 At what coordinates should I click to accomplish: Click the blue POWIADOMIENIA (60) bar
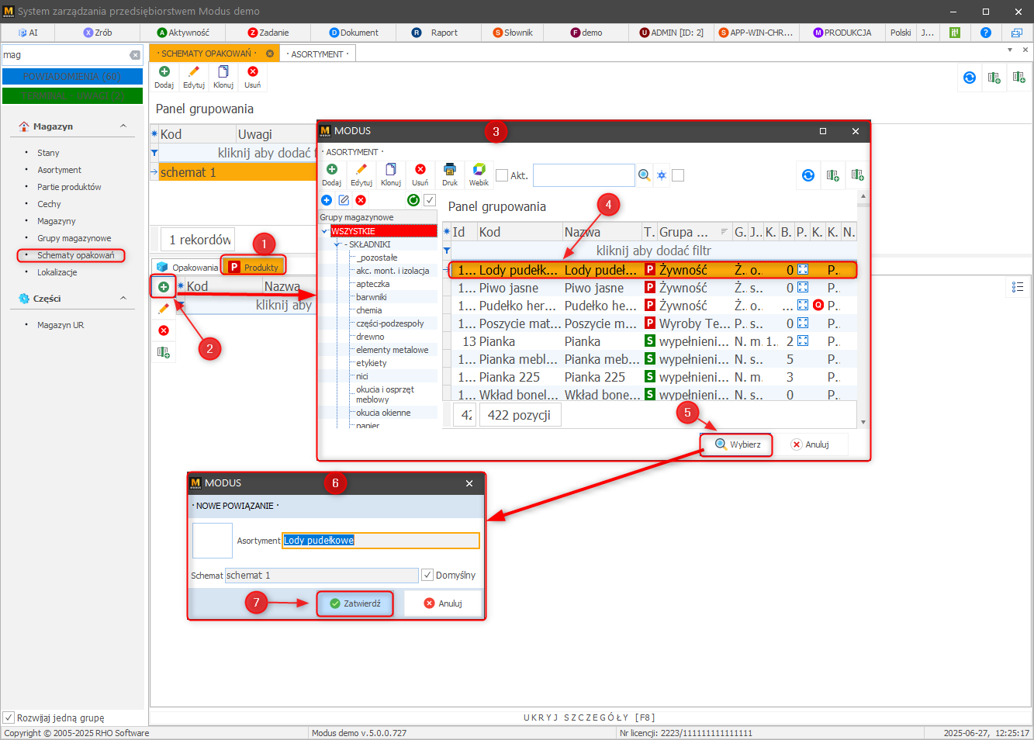pos(72,76)
